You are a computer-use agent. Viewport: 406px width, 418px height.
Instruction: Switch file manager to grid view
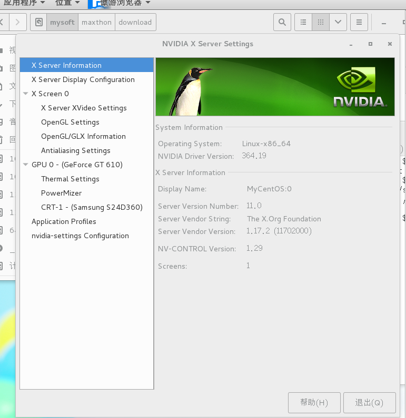(321, 22)
